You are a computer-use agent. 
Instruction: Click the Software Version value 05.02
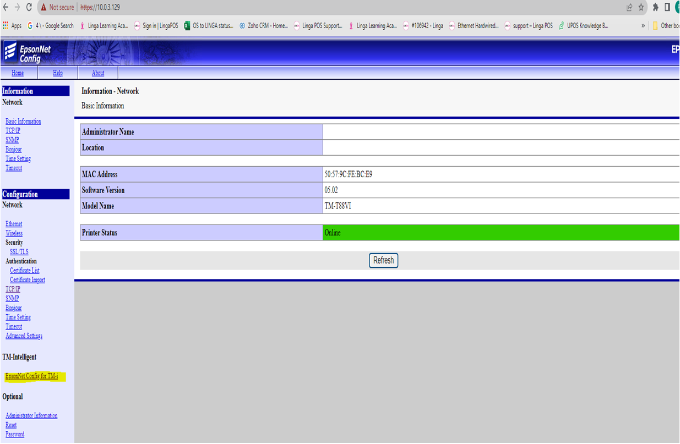pyautogui.click(x=332, y=190)
